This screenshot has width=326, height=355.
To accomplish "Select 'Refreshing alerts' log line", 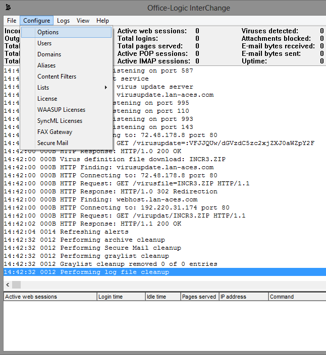I will pyautogui.click(x=165, y=232).
